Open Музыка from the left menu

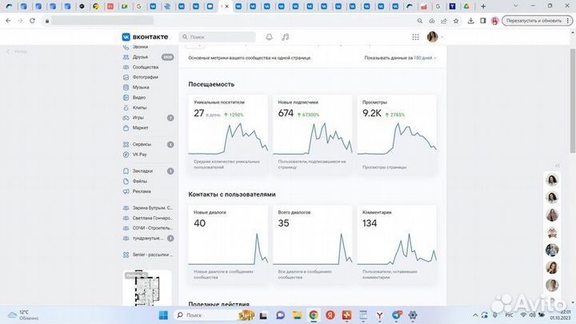click(141, 87)
